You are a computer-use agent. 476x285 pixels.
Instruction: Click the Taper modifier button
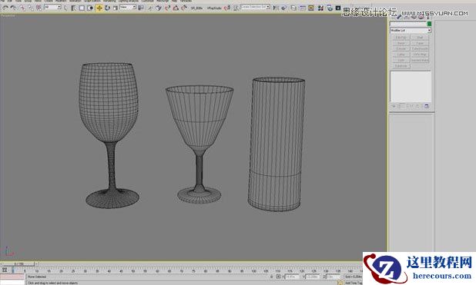click(x=420, y=43)
